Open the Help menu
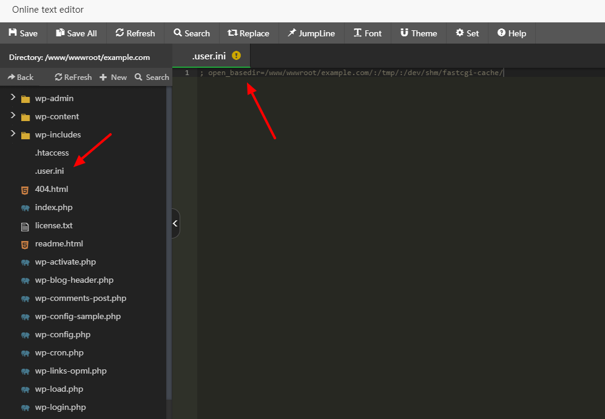The image size is (605, 419). tap(512, 33)
